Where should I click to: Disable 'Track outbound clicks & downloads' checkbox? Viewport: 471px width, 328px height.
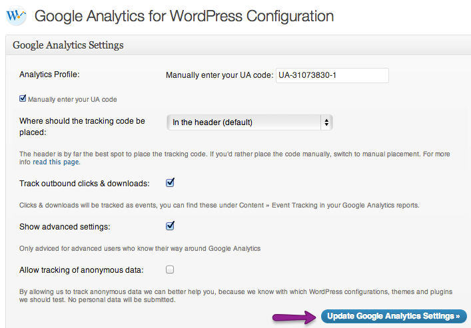170,182
